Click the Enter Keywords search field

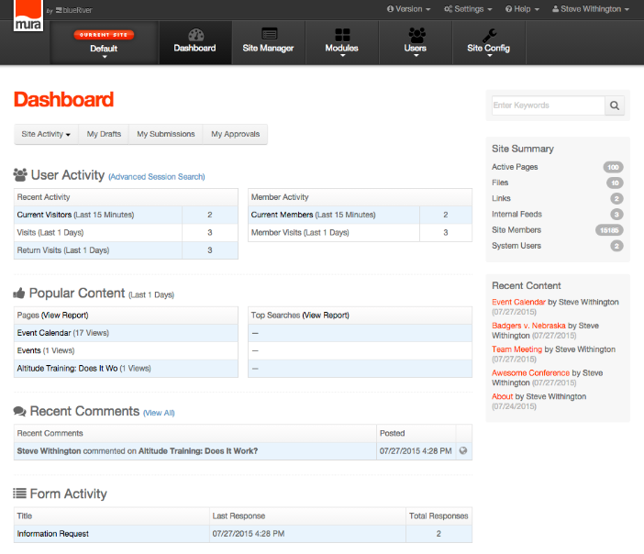pos(549,105)
